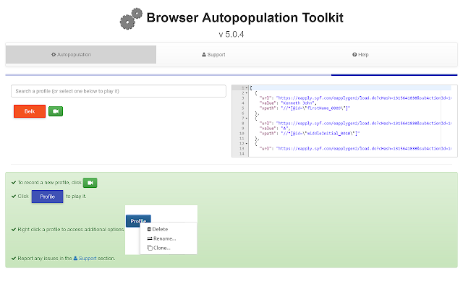
Task: Open the Autopopulation tab
Action: [x=80, y=55]
